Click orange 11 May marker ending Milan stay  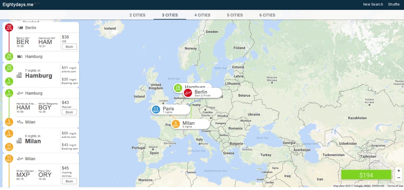9,147
